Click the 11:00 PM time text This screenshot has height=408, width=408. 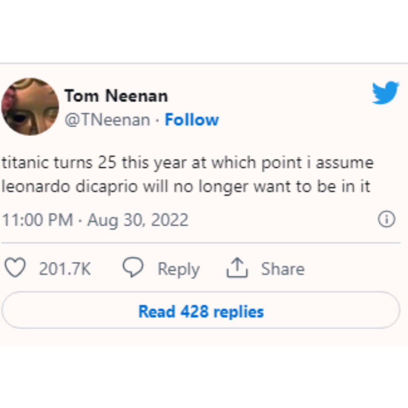point(38,220)
